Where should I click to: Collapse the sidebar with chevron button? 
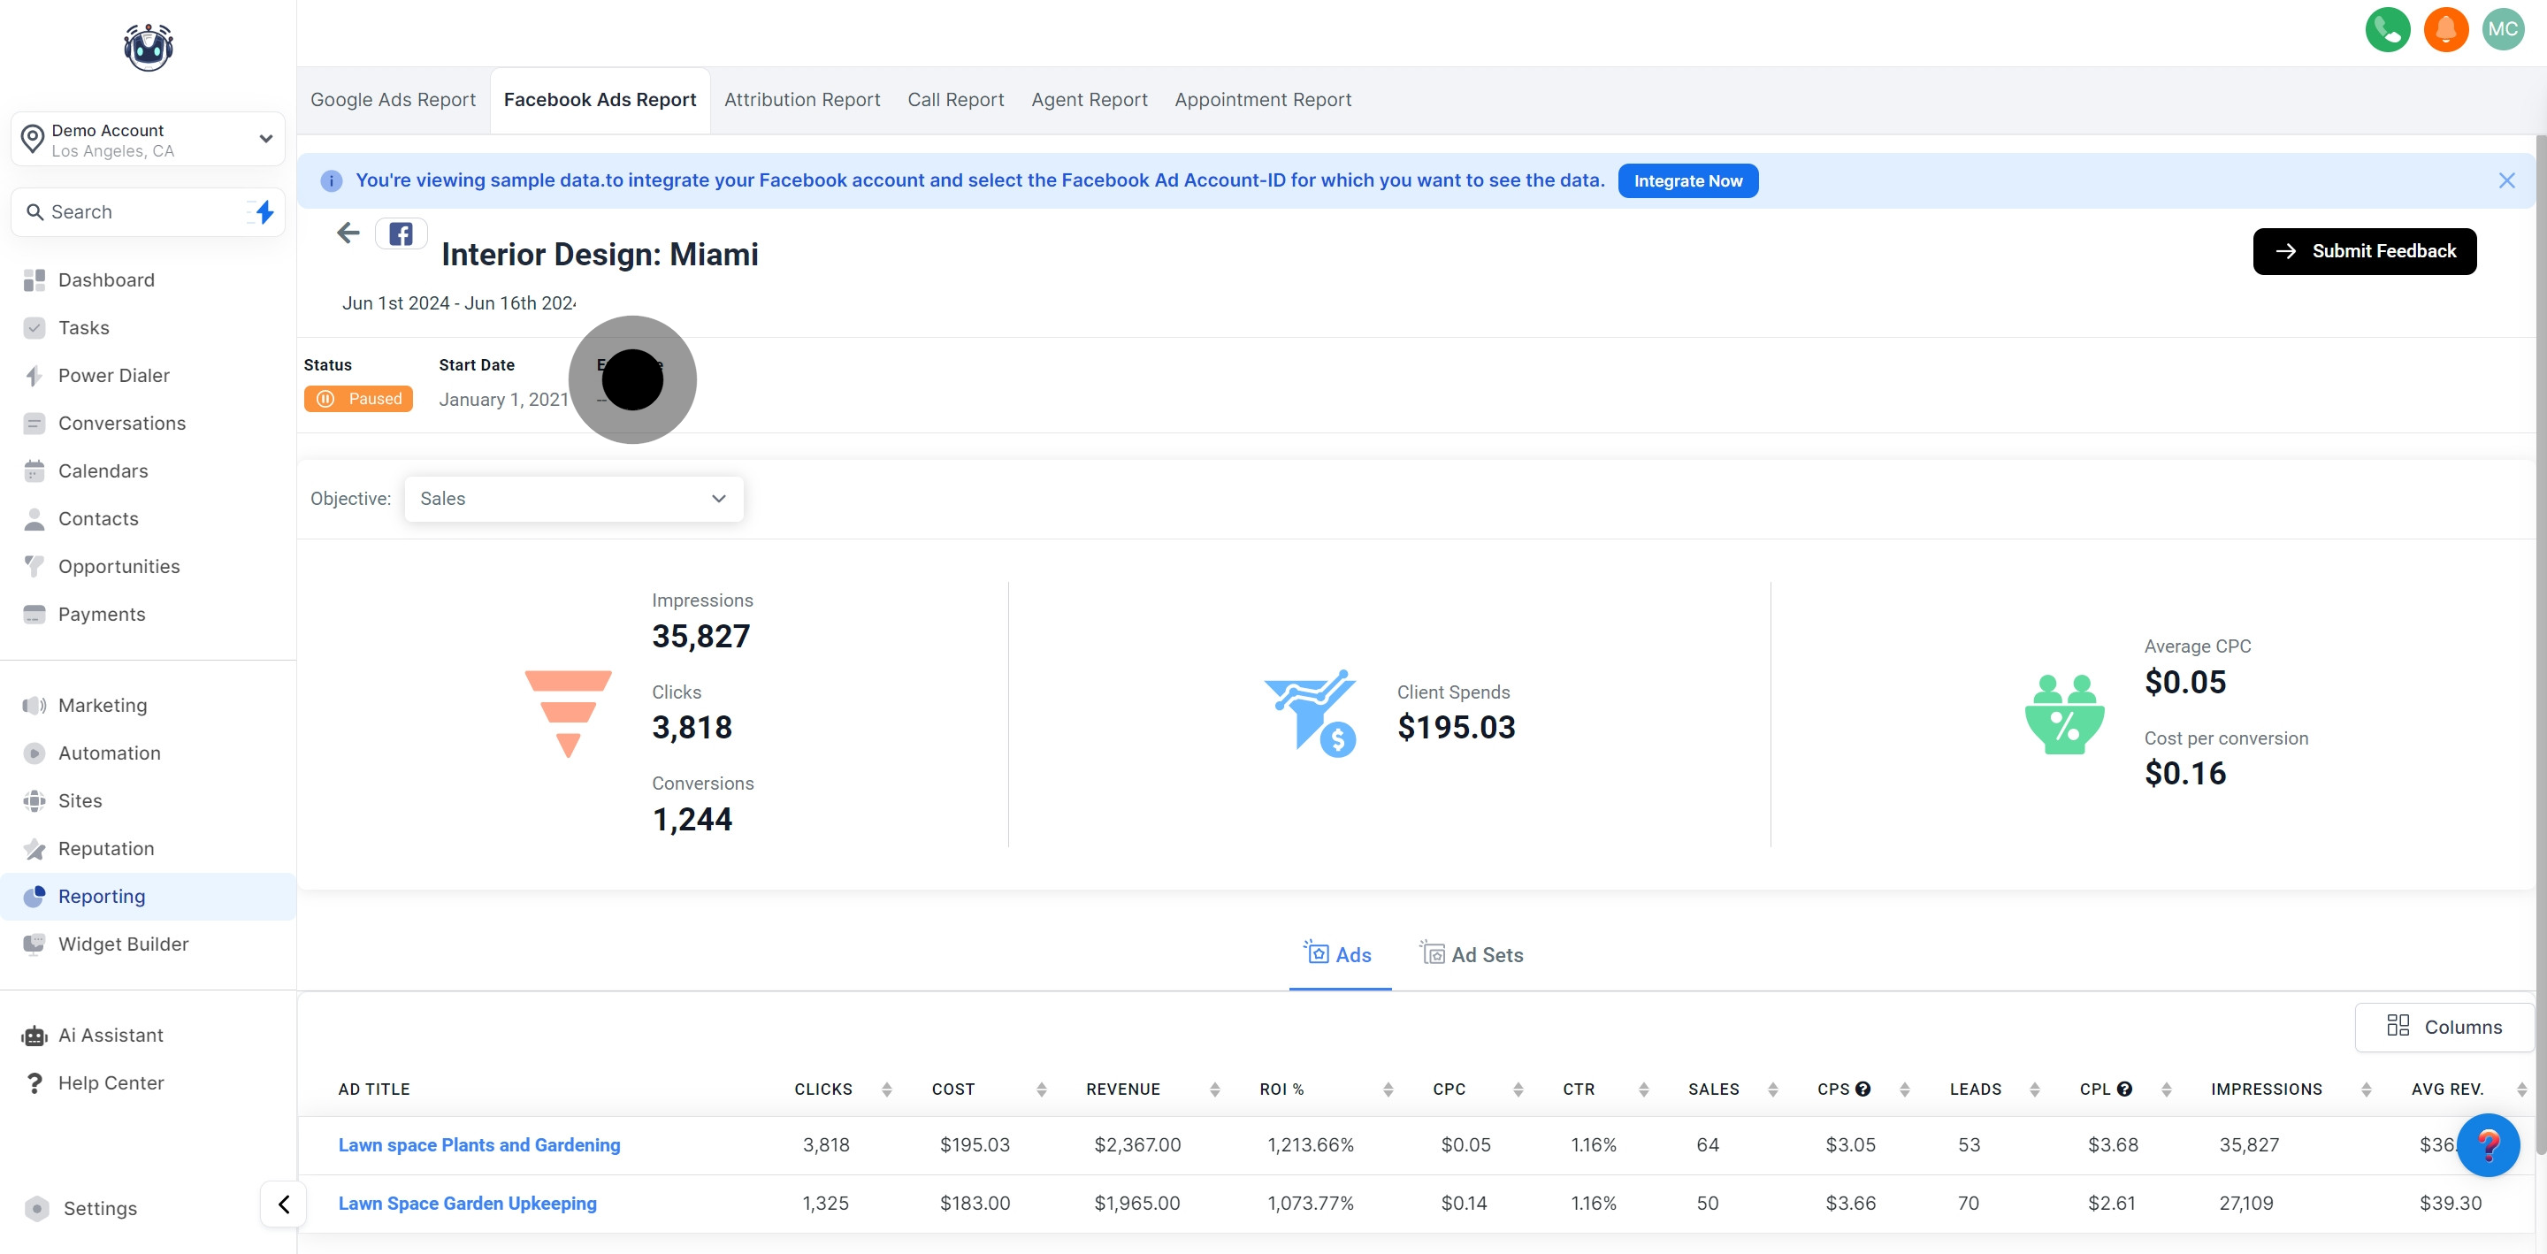point(284,1204)
